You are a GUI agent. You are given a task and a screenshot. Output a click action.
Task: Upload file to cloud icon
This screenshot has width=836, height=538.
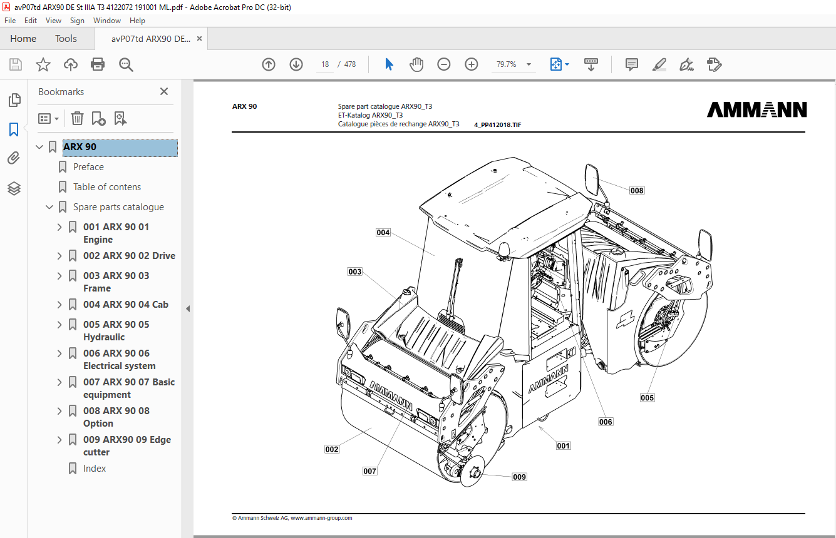coord(71,64)
